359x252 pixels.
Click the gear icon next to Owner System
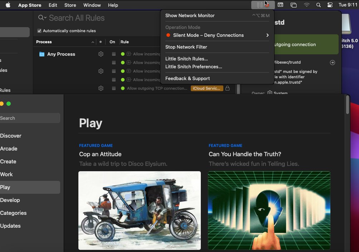pyautogui.click(x=270, y=93)
